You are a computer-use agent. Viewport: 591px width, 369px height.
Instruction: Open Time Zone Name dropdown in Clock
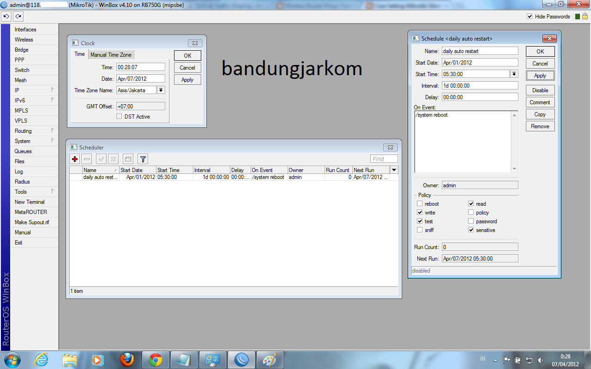[161, 90]
